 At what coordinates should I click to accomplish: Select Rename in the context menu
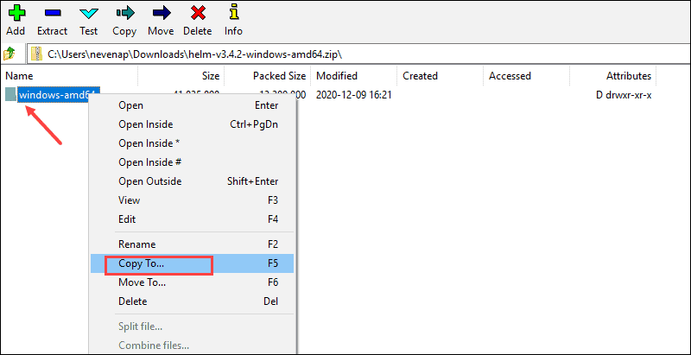click(x=192, y=244)
